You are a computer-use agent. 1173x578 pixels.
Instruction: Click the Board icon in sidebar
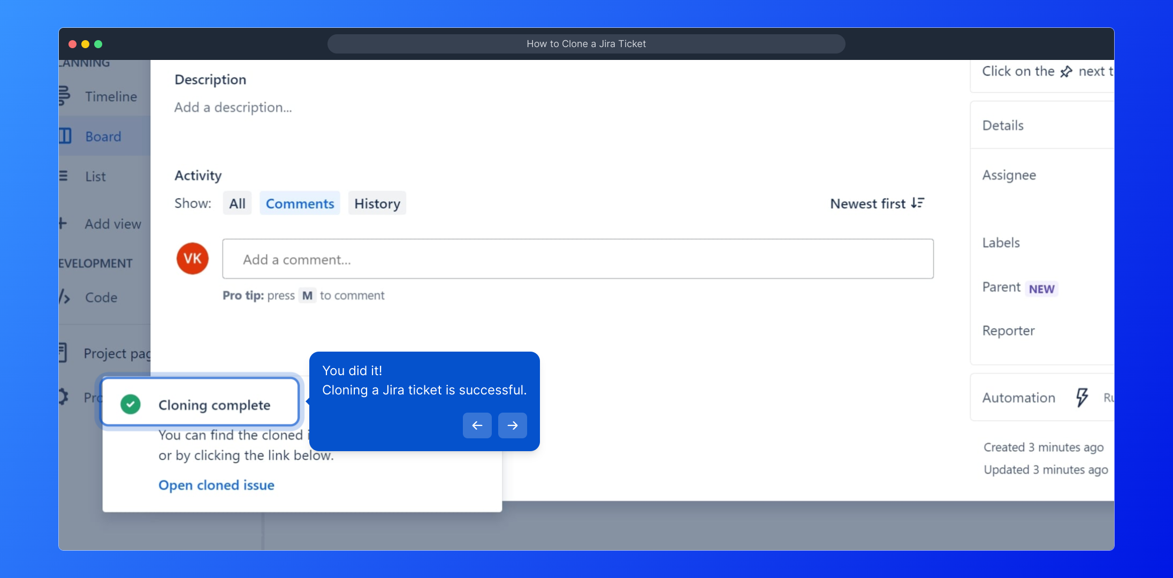[x=65, y=136]
